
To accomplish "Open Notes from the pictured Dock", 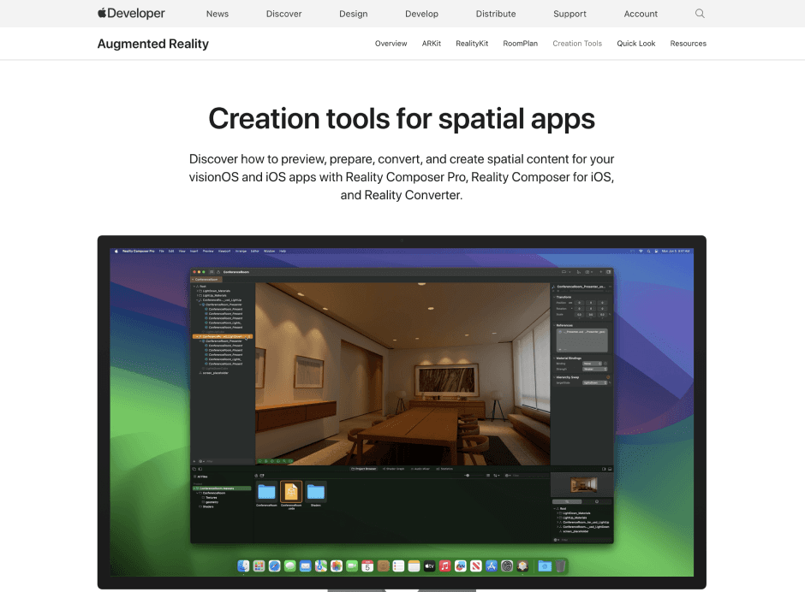I will click(x=414, y=565).
